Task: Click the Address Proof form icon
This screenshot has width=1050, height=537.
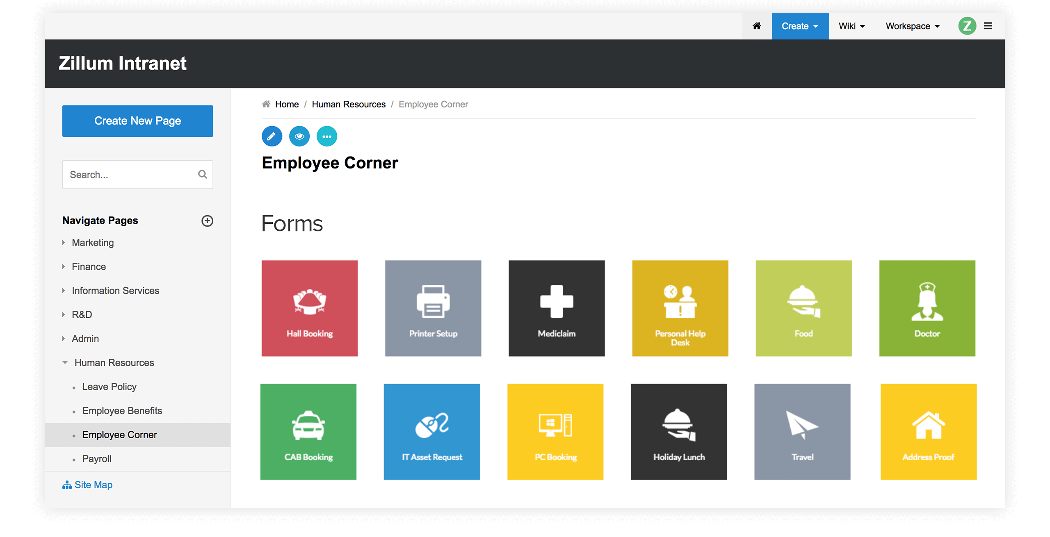Action: (x=927, y=432)
